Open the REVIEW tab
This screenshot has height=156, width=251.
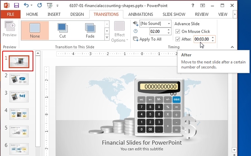(202, 14)
